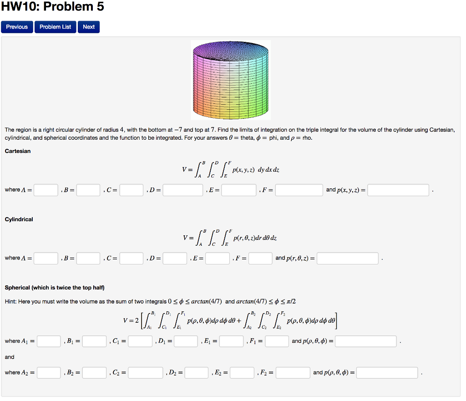Click the Spherical A1 input box

49,341
